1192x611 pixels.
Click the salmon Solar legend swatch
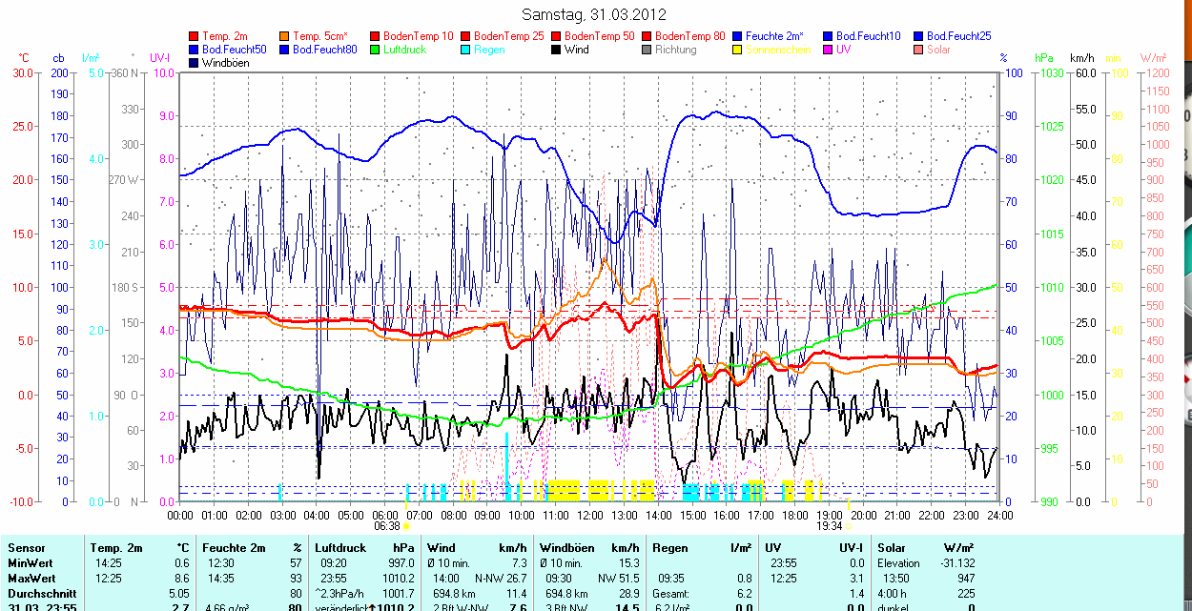(x=918, y=50)
